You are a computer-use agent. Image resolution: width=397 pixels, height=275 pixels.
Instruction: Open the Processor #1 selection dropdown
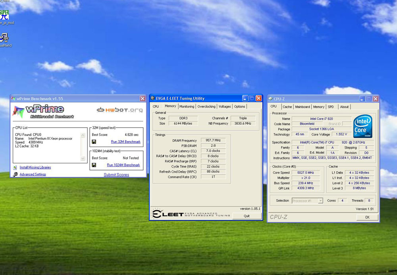(307, 201)
